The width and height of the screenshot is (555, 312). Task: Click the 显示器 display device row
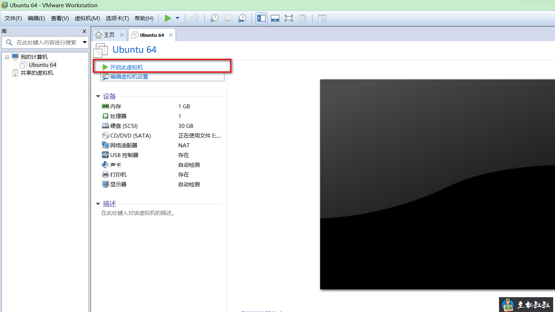pyautogui.click(x=162, y=184)
